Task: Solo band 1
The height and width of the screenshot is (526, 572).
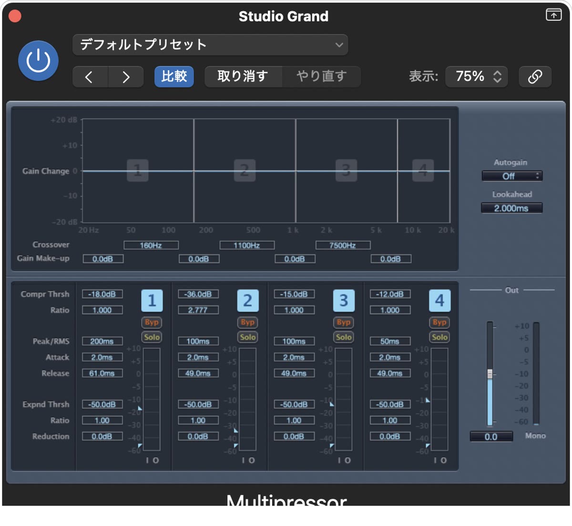Action: pyautogui.click(x=152, y=337)
